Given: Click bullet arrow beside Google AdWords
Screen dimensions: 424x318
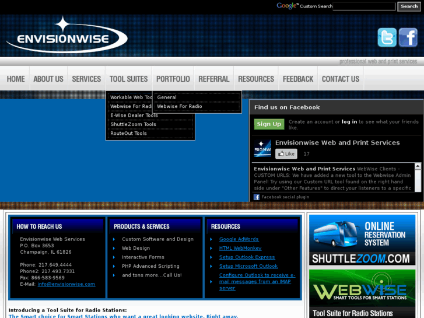Looking at the screenshot, I should coord(211,239).
